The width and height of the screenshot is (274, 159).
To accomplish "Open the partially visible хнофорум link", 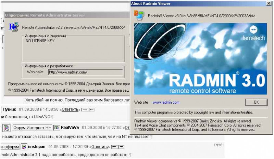I will [x=10, y=147].
